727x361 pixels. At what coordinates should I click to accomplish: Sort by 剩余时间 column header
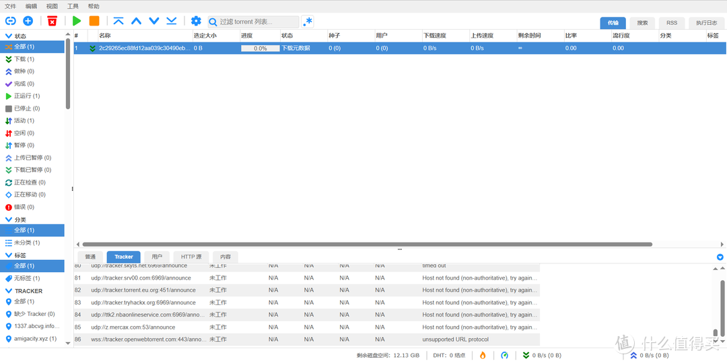pos(540,36)
